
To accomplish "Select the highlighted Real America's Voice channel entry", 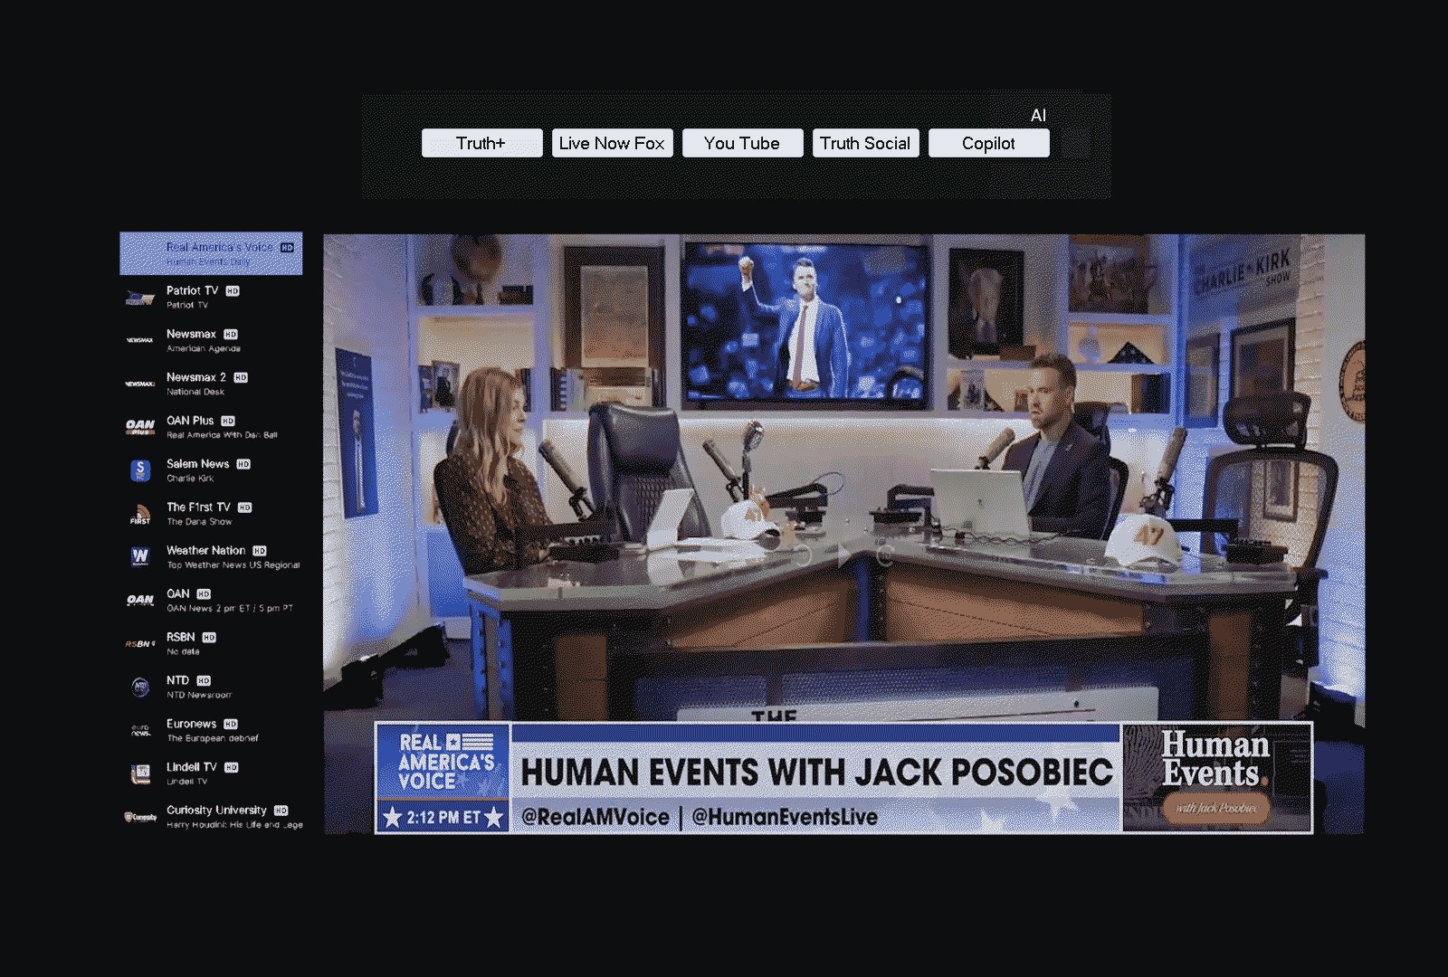I will click(210, 253).
